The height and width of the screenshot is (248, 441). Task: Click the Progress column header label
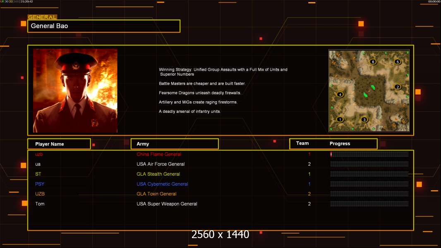[340, 144]
